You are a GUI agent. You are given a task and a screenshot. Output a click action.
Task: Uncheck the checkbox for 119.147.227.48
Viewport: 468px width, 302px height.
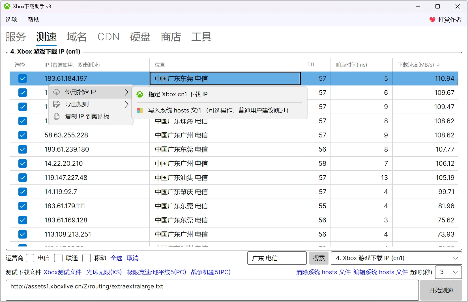(x=23, y=178)
